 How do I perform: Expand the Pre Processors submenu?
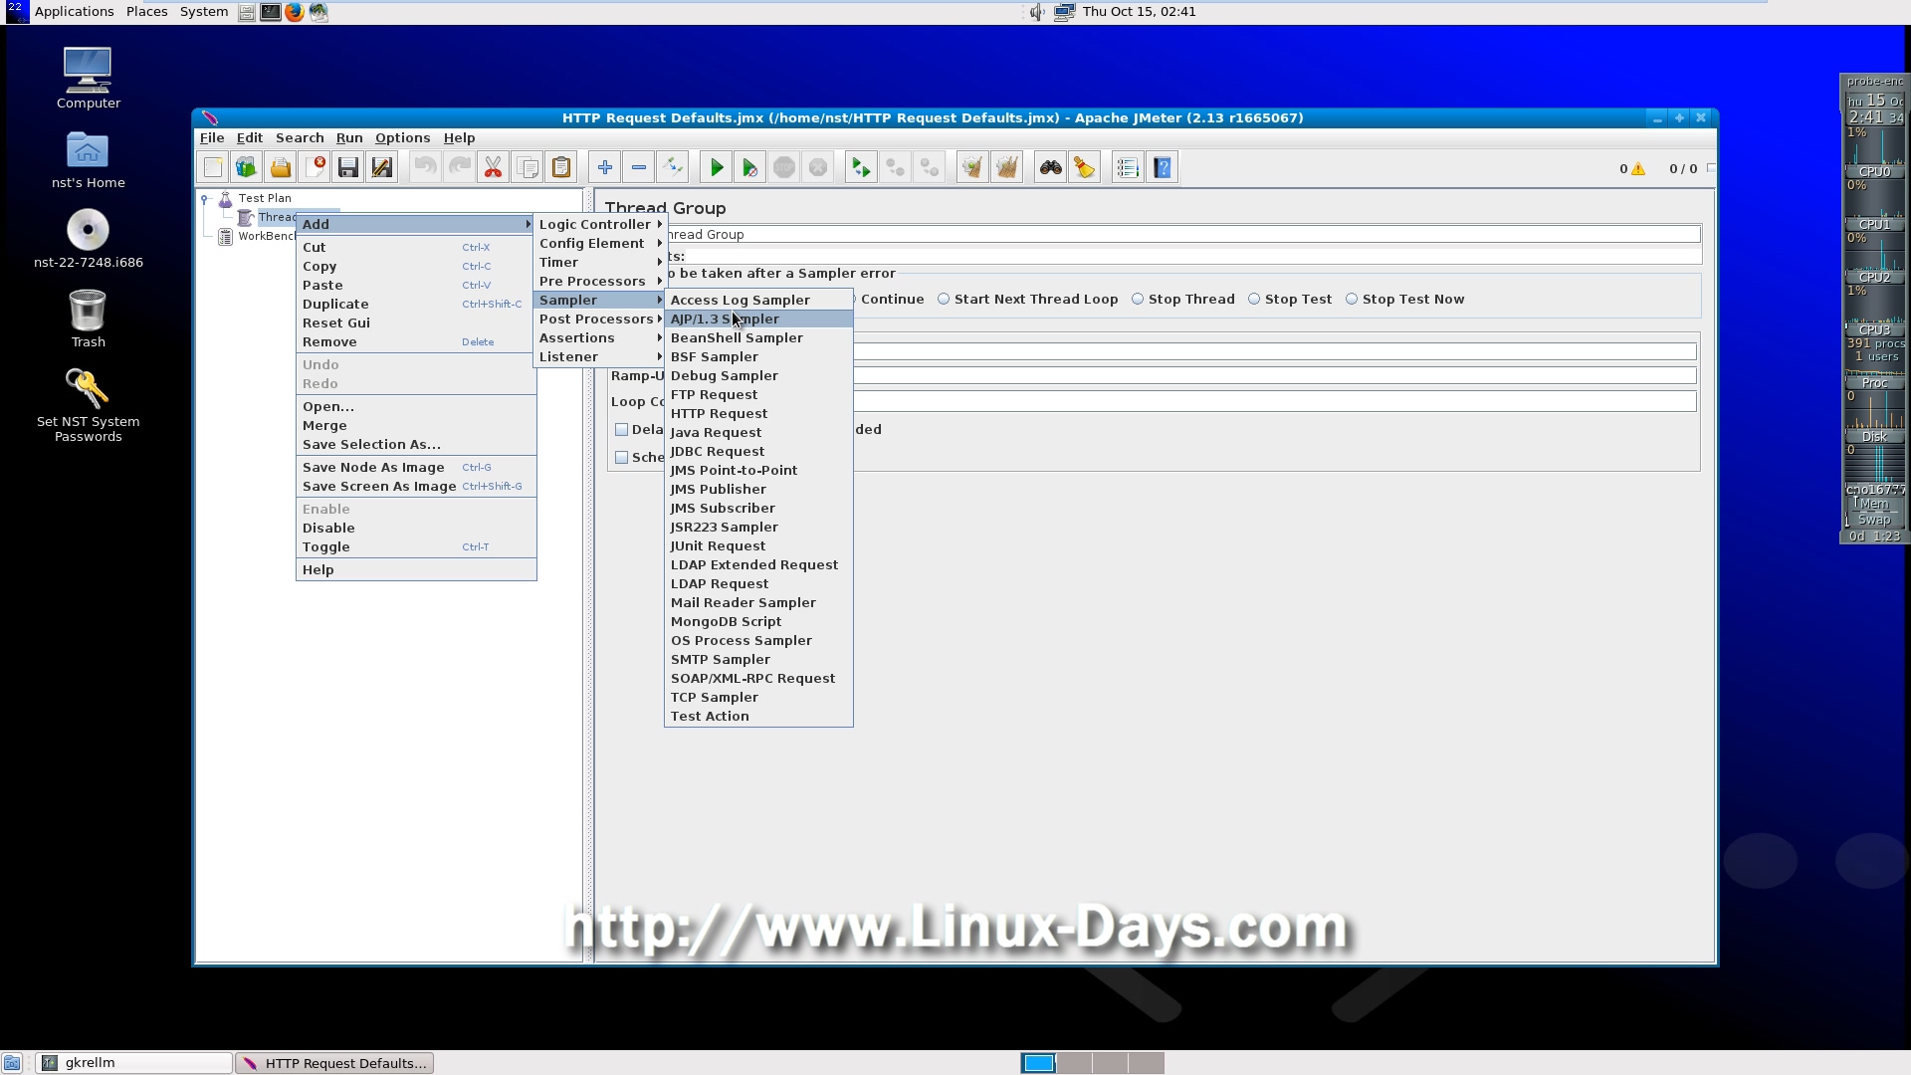[600, 282]
